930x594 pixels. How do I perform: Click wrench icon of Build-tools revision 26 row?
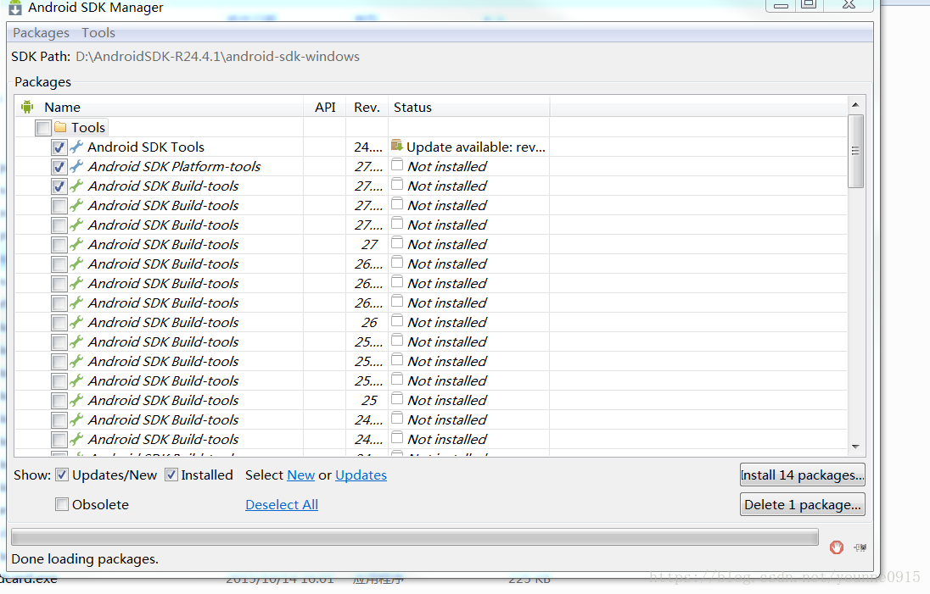click(x=76, y=322)
